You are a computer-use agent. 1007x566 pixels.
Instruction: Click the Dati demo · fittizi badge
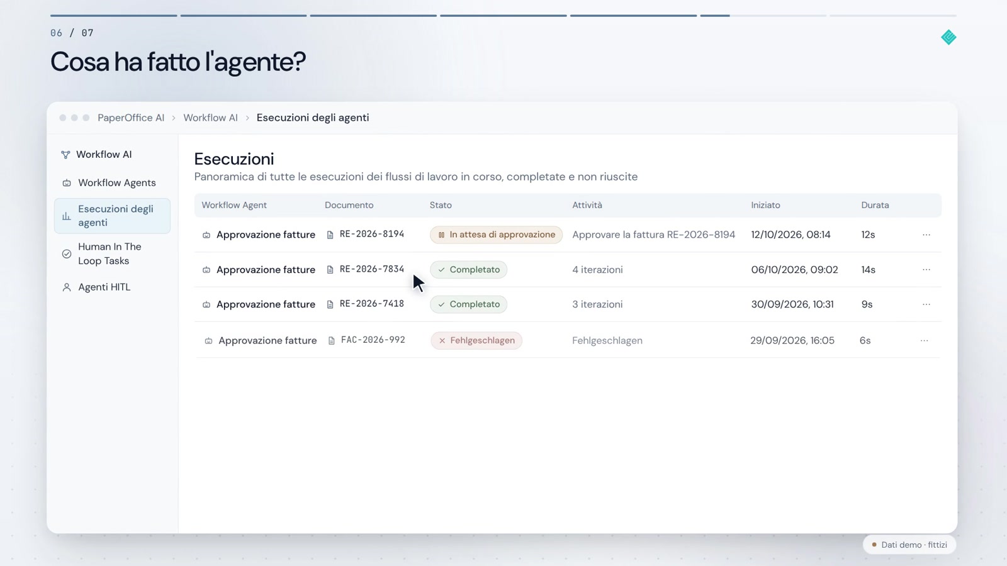(909, 545)
